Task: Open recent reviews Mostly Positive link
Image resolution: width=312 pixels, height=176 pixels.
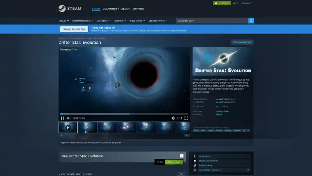Action: pos(222,99)
